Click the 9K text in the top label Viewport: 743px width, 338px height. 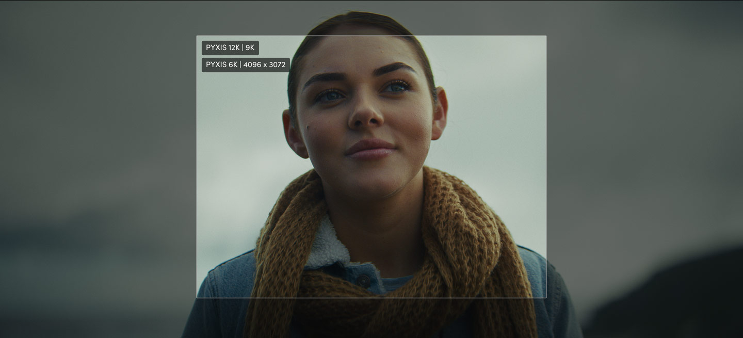(250, 48)
